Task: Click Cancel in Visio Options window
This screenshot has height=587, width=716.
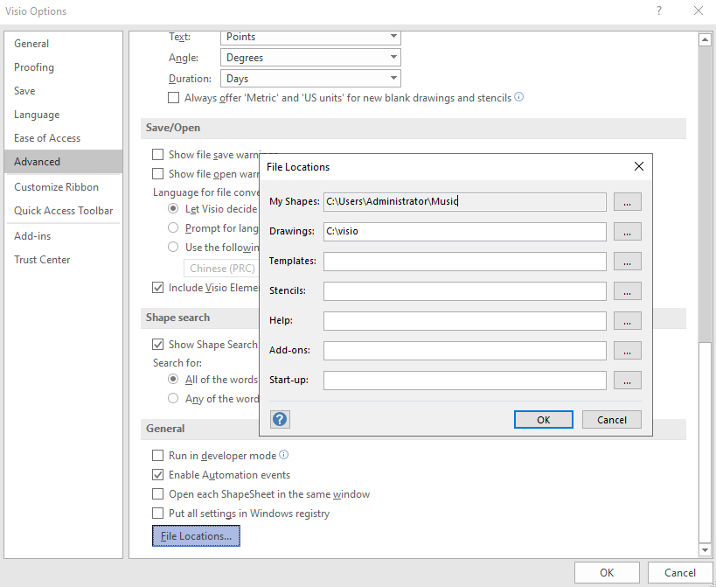Action: pyautogui.click(x=680, y=572)
